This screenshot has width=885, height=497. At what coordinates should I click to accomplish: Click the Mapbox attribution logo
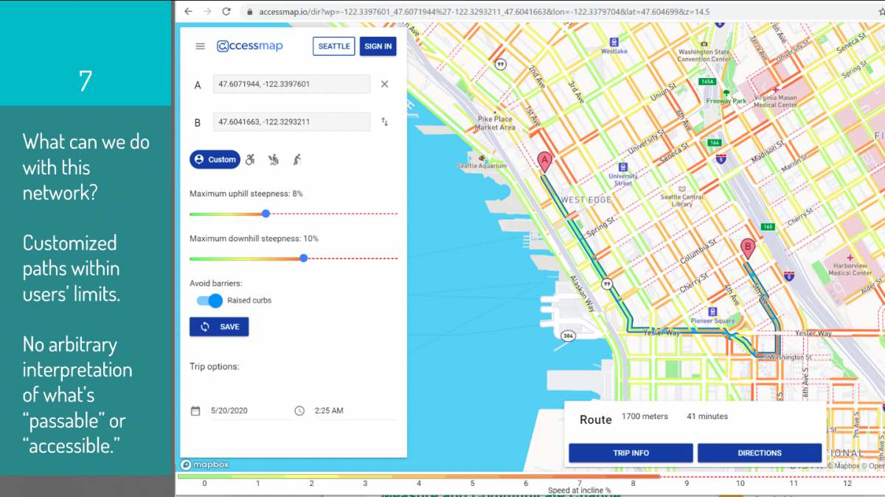[x=203, y=465]
